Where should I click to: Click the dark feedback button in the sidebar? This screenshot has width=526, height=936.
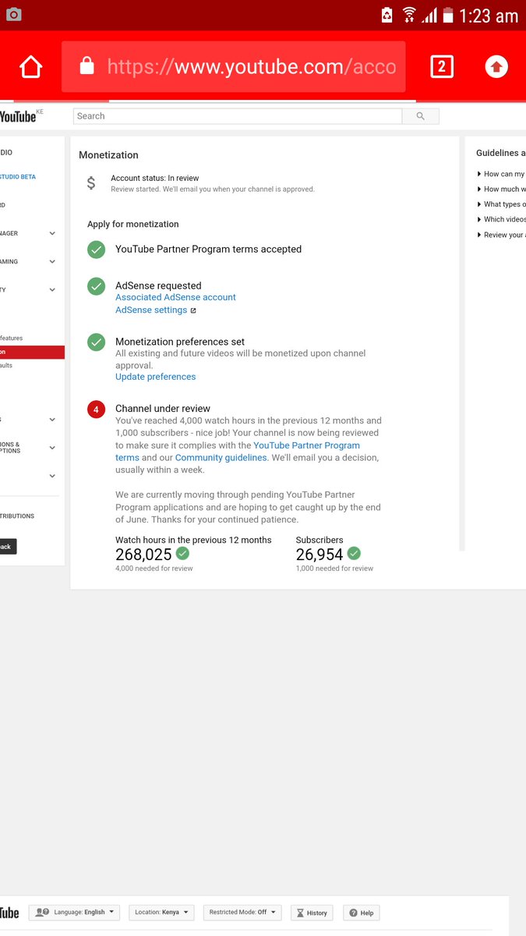(x=8, y=547)
